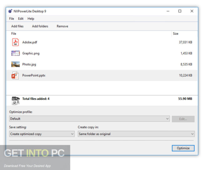This screenshot has height=170, width=204.
Task: Click the PowerPoint.pptx file icon
Action: tap(15, 75)
